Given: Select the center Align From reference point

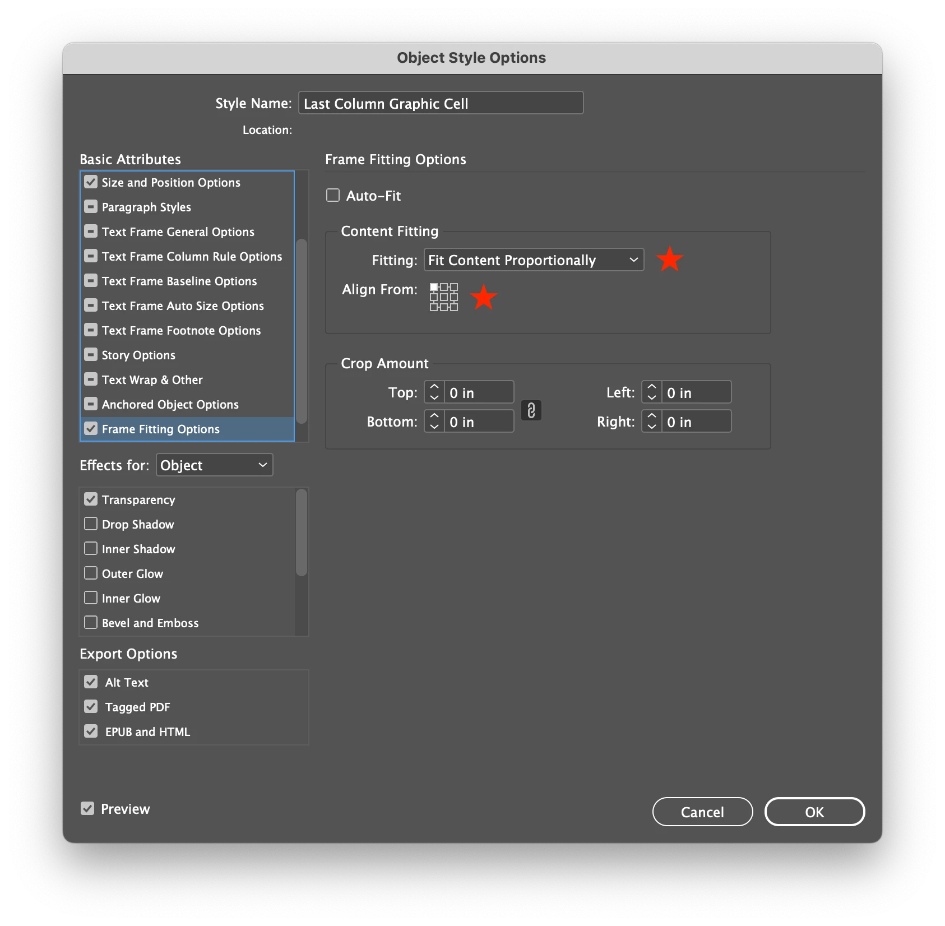Looking at the screenshot, I should [444, 297].
